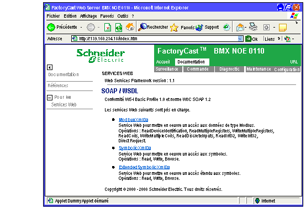Open the Outils menu
The image size is (306, 208).
click(123, 16)
